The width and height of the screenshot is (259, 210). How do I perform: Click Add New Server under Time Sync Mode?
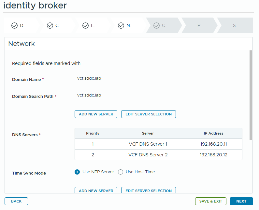pos(96,190)
